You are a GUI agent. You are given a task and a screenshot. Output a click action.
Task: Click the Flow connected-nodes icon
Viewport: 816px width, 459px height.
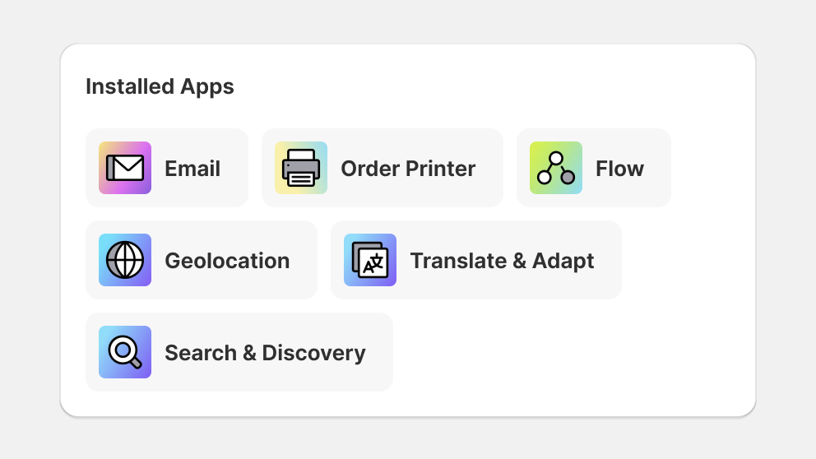click(556, 168)
